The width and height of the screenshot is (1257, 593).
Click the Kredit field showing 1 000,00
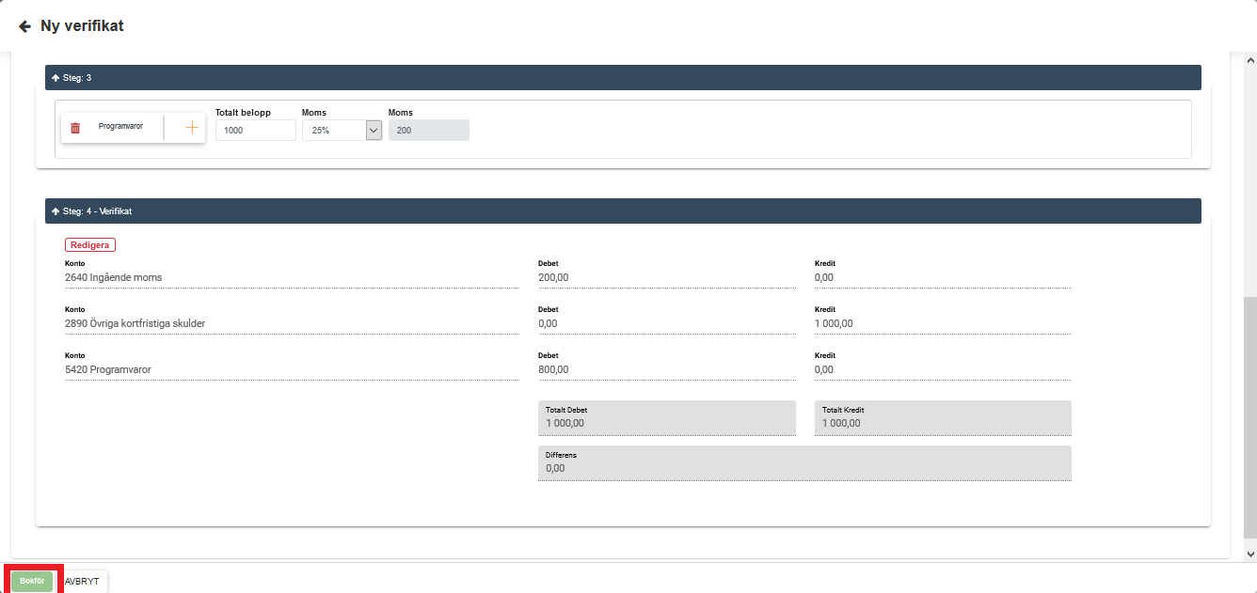[942, 323]
